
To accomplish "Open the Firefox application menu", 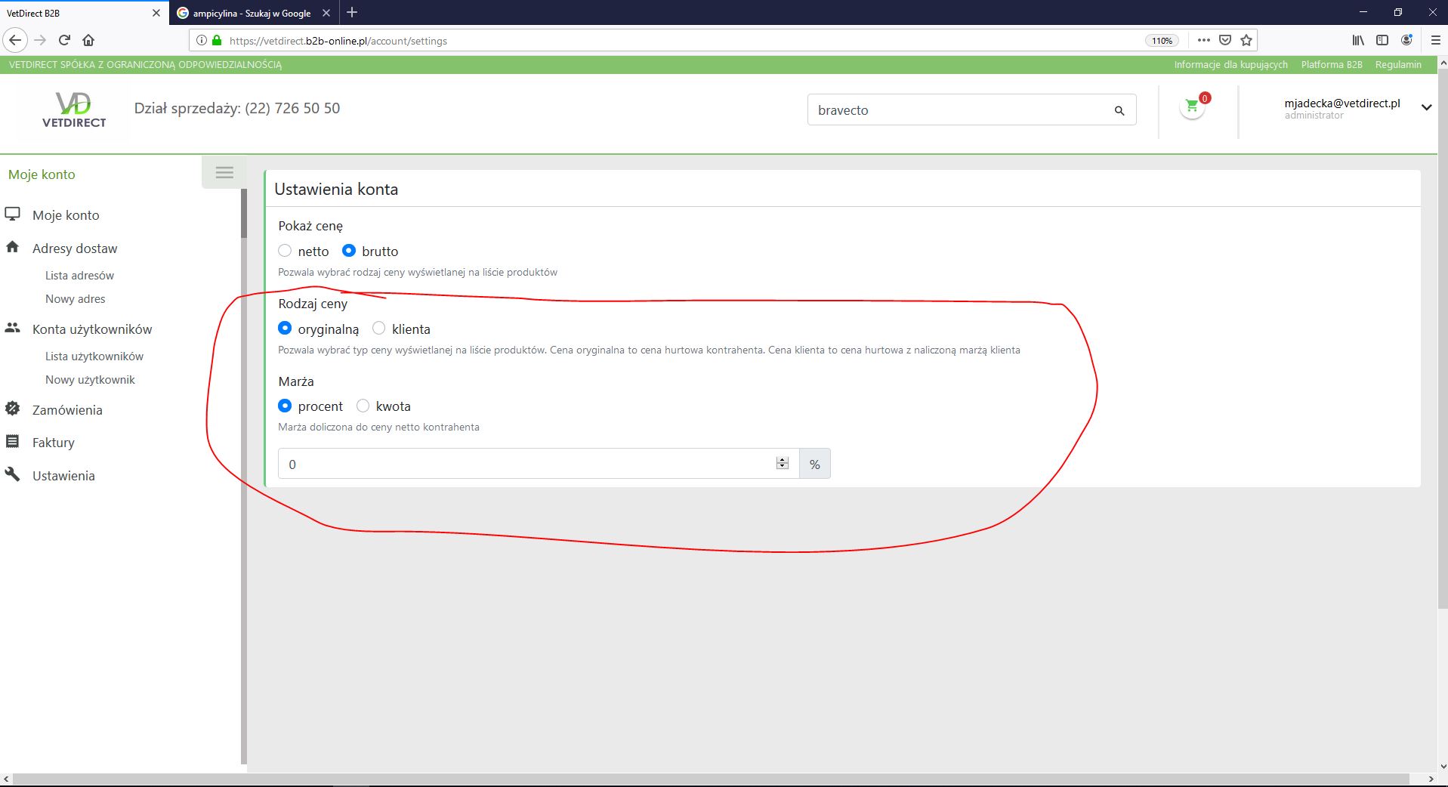I will (1435, 40).
